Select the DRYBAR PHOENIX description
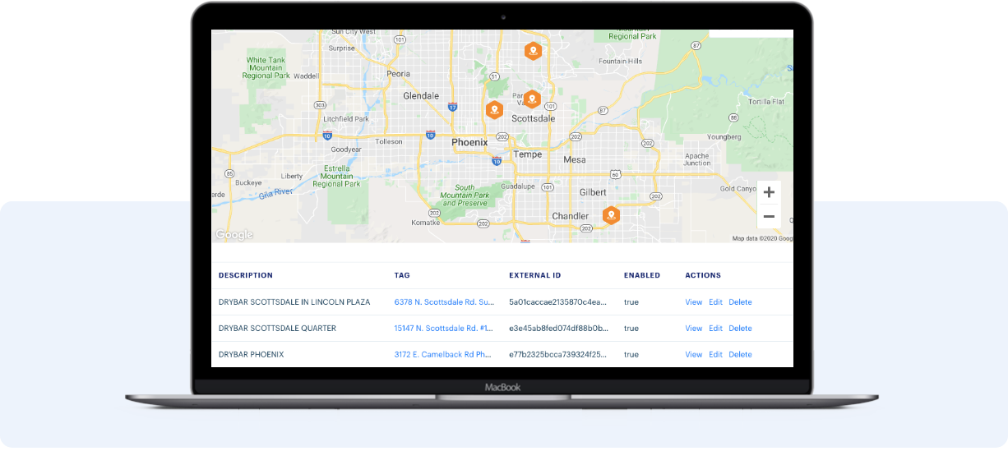 (x=252, y=355)
